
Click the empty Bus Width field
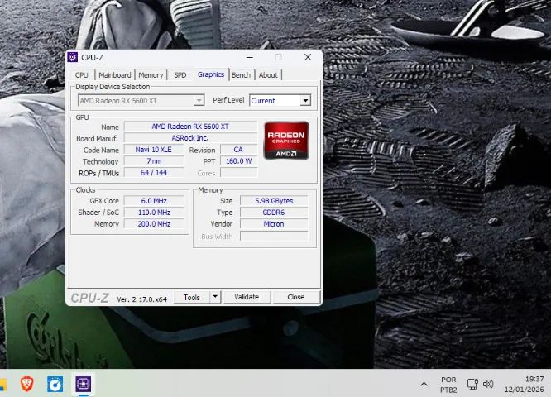pos(274,237)
